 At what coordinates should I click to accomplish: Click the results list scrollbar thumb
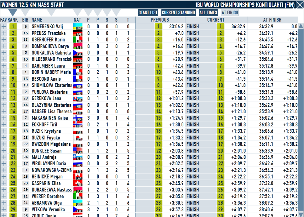[x=301, y=120]
